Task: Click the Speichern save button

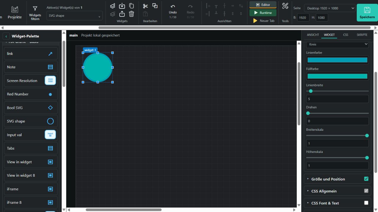Action: (x=367, y=13)
